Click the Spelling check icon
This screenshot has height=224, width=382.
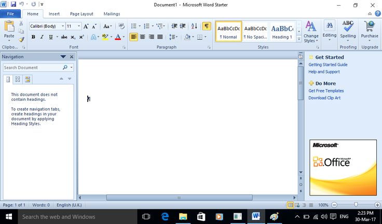click(x=348, y=27)
